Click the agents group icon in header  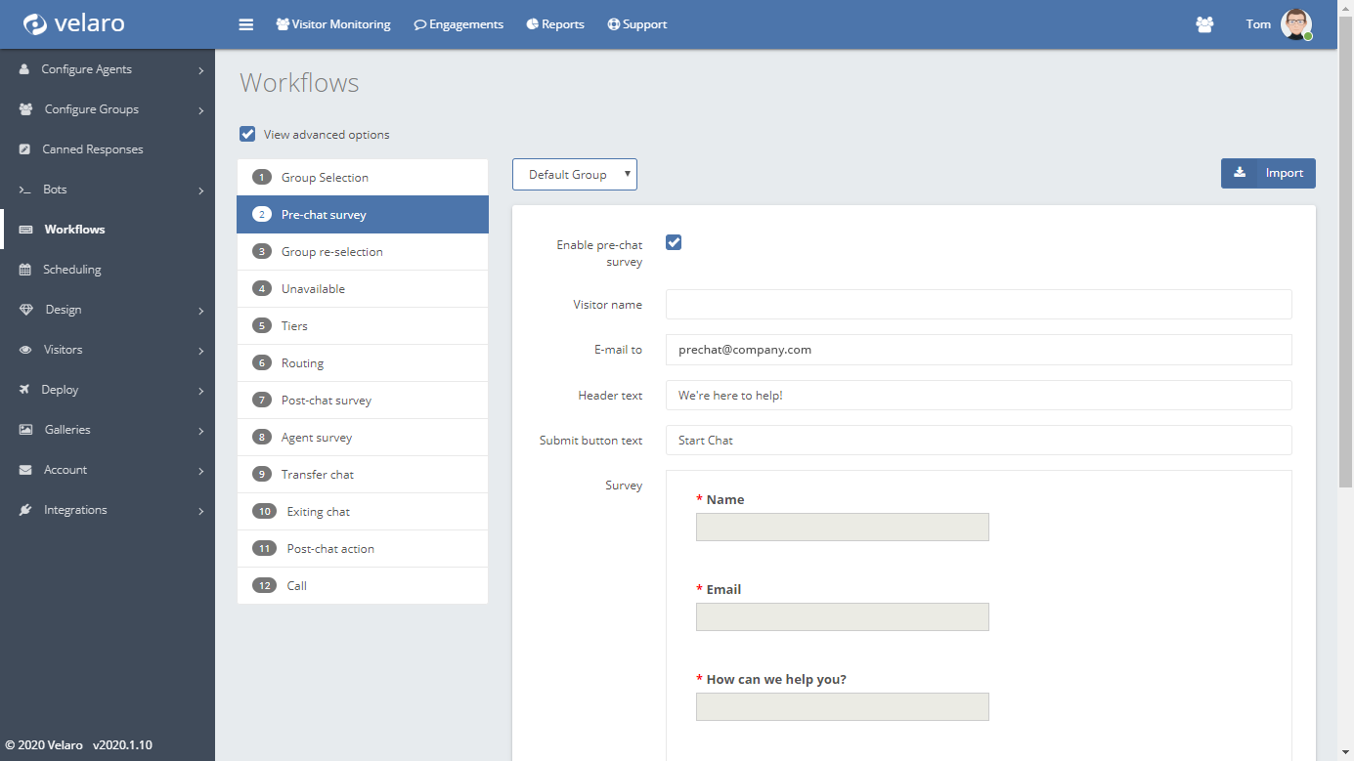[1204, 24]
